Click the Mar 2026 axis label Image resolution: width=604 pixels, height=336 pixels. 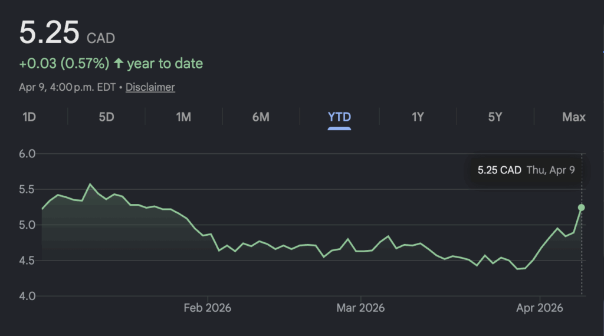pyautogui.click(x=360, y=308)
